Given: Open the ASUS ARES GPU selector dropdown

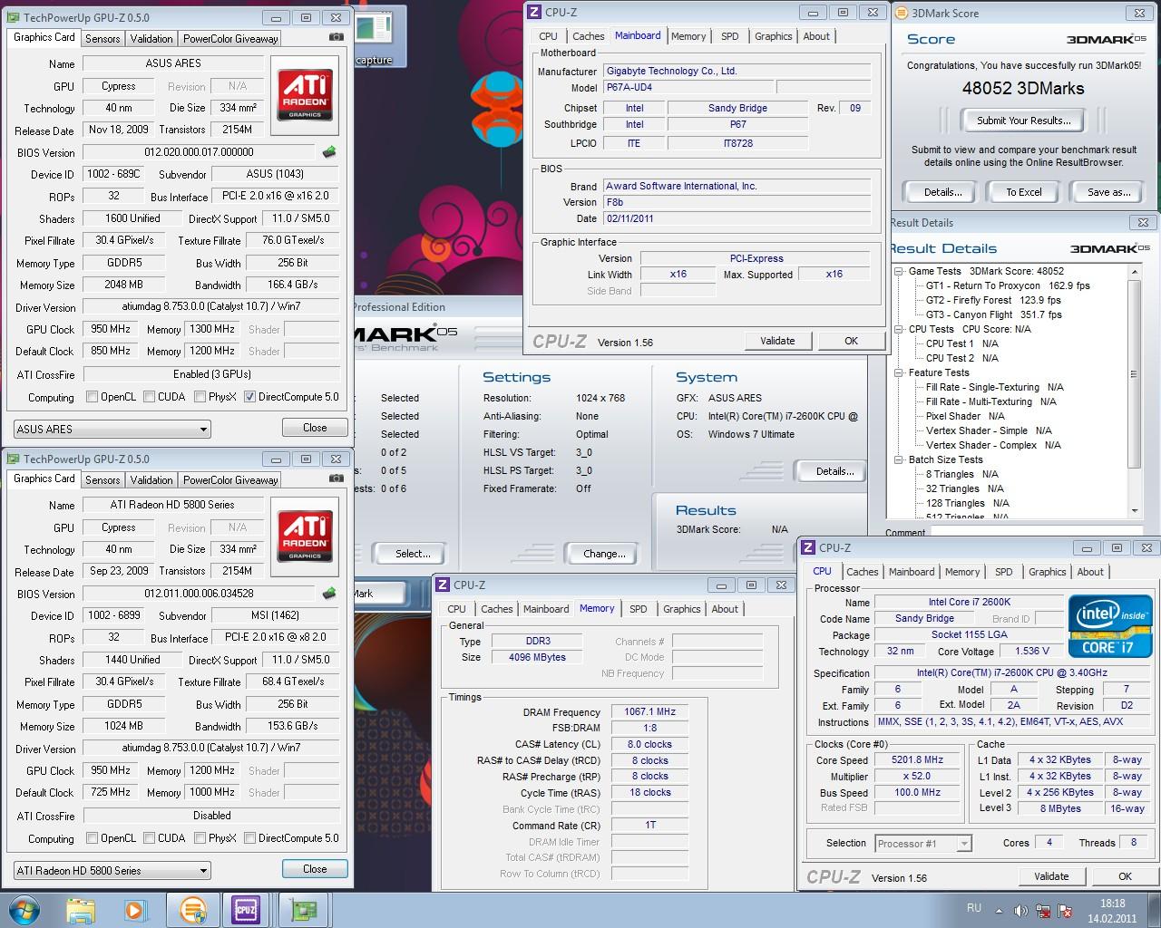Looking at the screenshot, I should tap(112, 429).
